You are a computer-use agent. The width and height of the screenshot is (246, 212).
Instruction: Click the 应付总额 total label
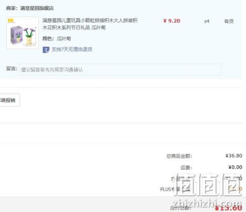pos(181,208)
